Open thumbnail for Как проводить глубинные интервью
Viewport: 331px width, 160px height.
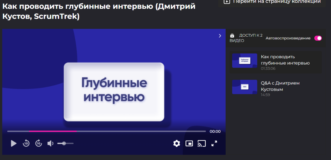(244, 61)
